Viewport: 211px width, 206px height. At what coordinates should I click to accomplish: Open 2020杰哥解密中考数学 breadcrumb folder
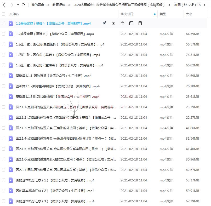pos(119,5)
